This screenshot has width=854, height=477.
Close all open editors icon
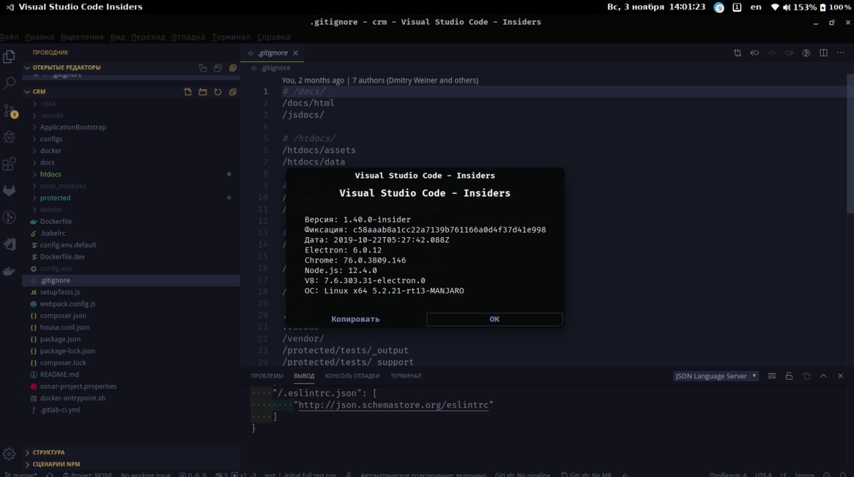233,68
